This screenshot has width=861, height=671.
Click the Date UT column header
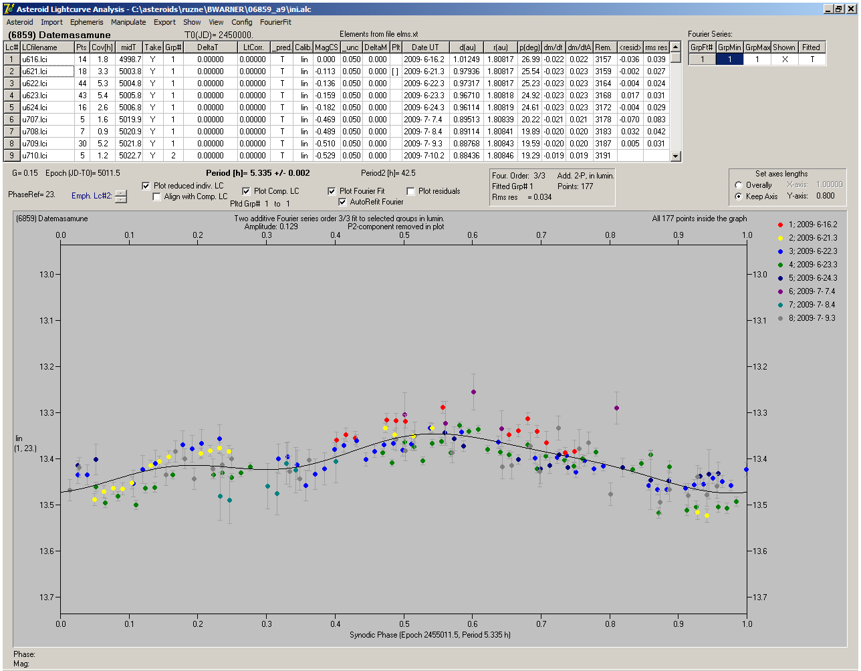pos(425,47)
